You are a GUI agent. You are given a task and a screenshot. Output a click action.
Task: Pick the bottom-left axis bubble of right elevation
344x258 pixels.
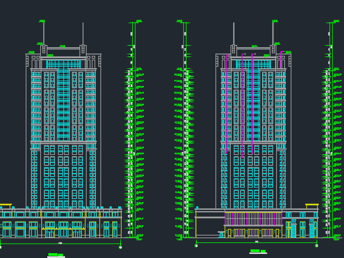196,246
